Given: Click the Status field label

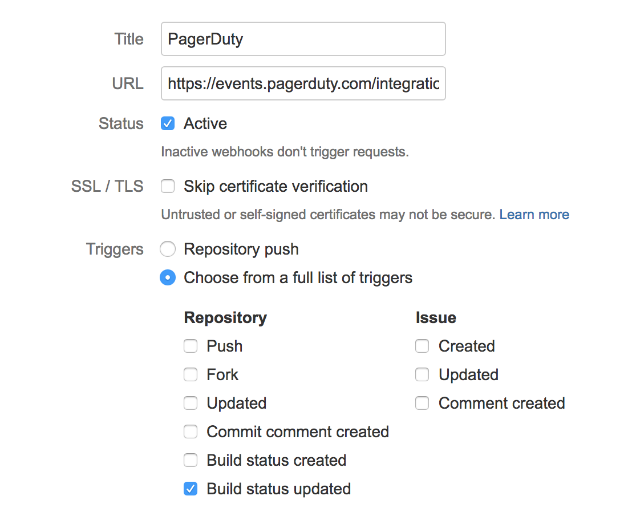Looking at the screenshot, I should pos(121,123).
